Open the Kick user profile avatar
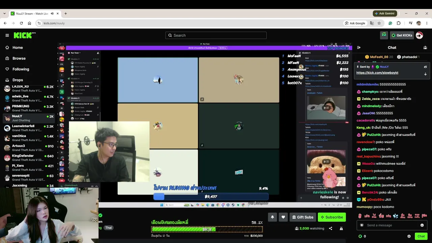The width and height of the screenshot is (432, 243). (419, 35)
